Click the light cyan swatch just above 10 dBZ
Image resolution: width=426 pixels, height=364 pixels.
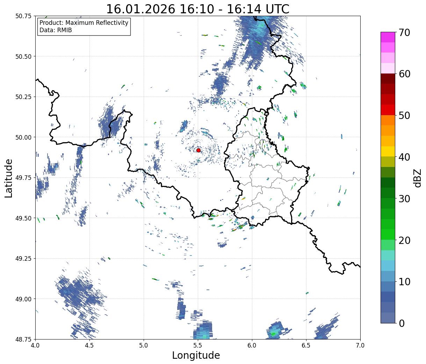pyautogui.click(x=388, y=276)
